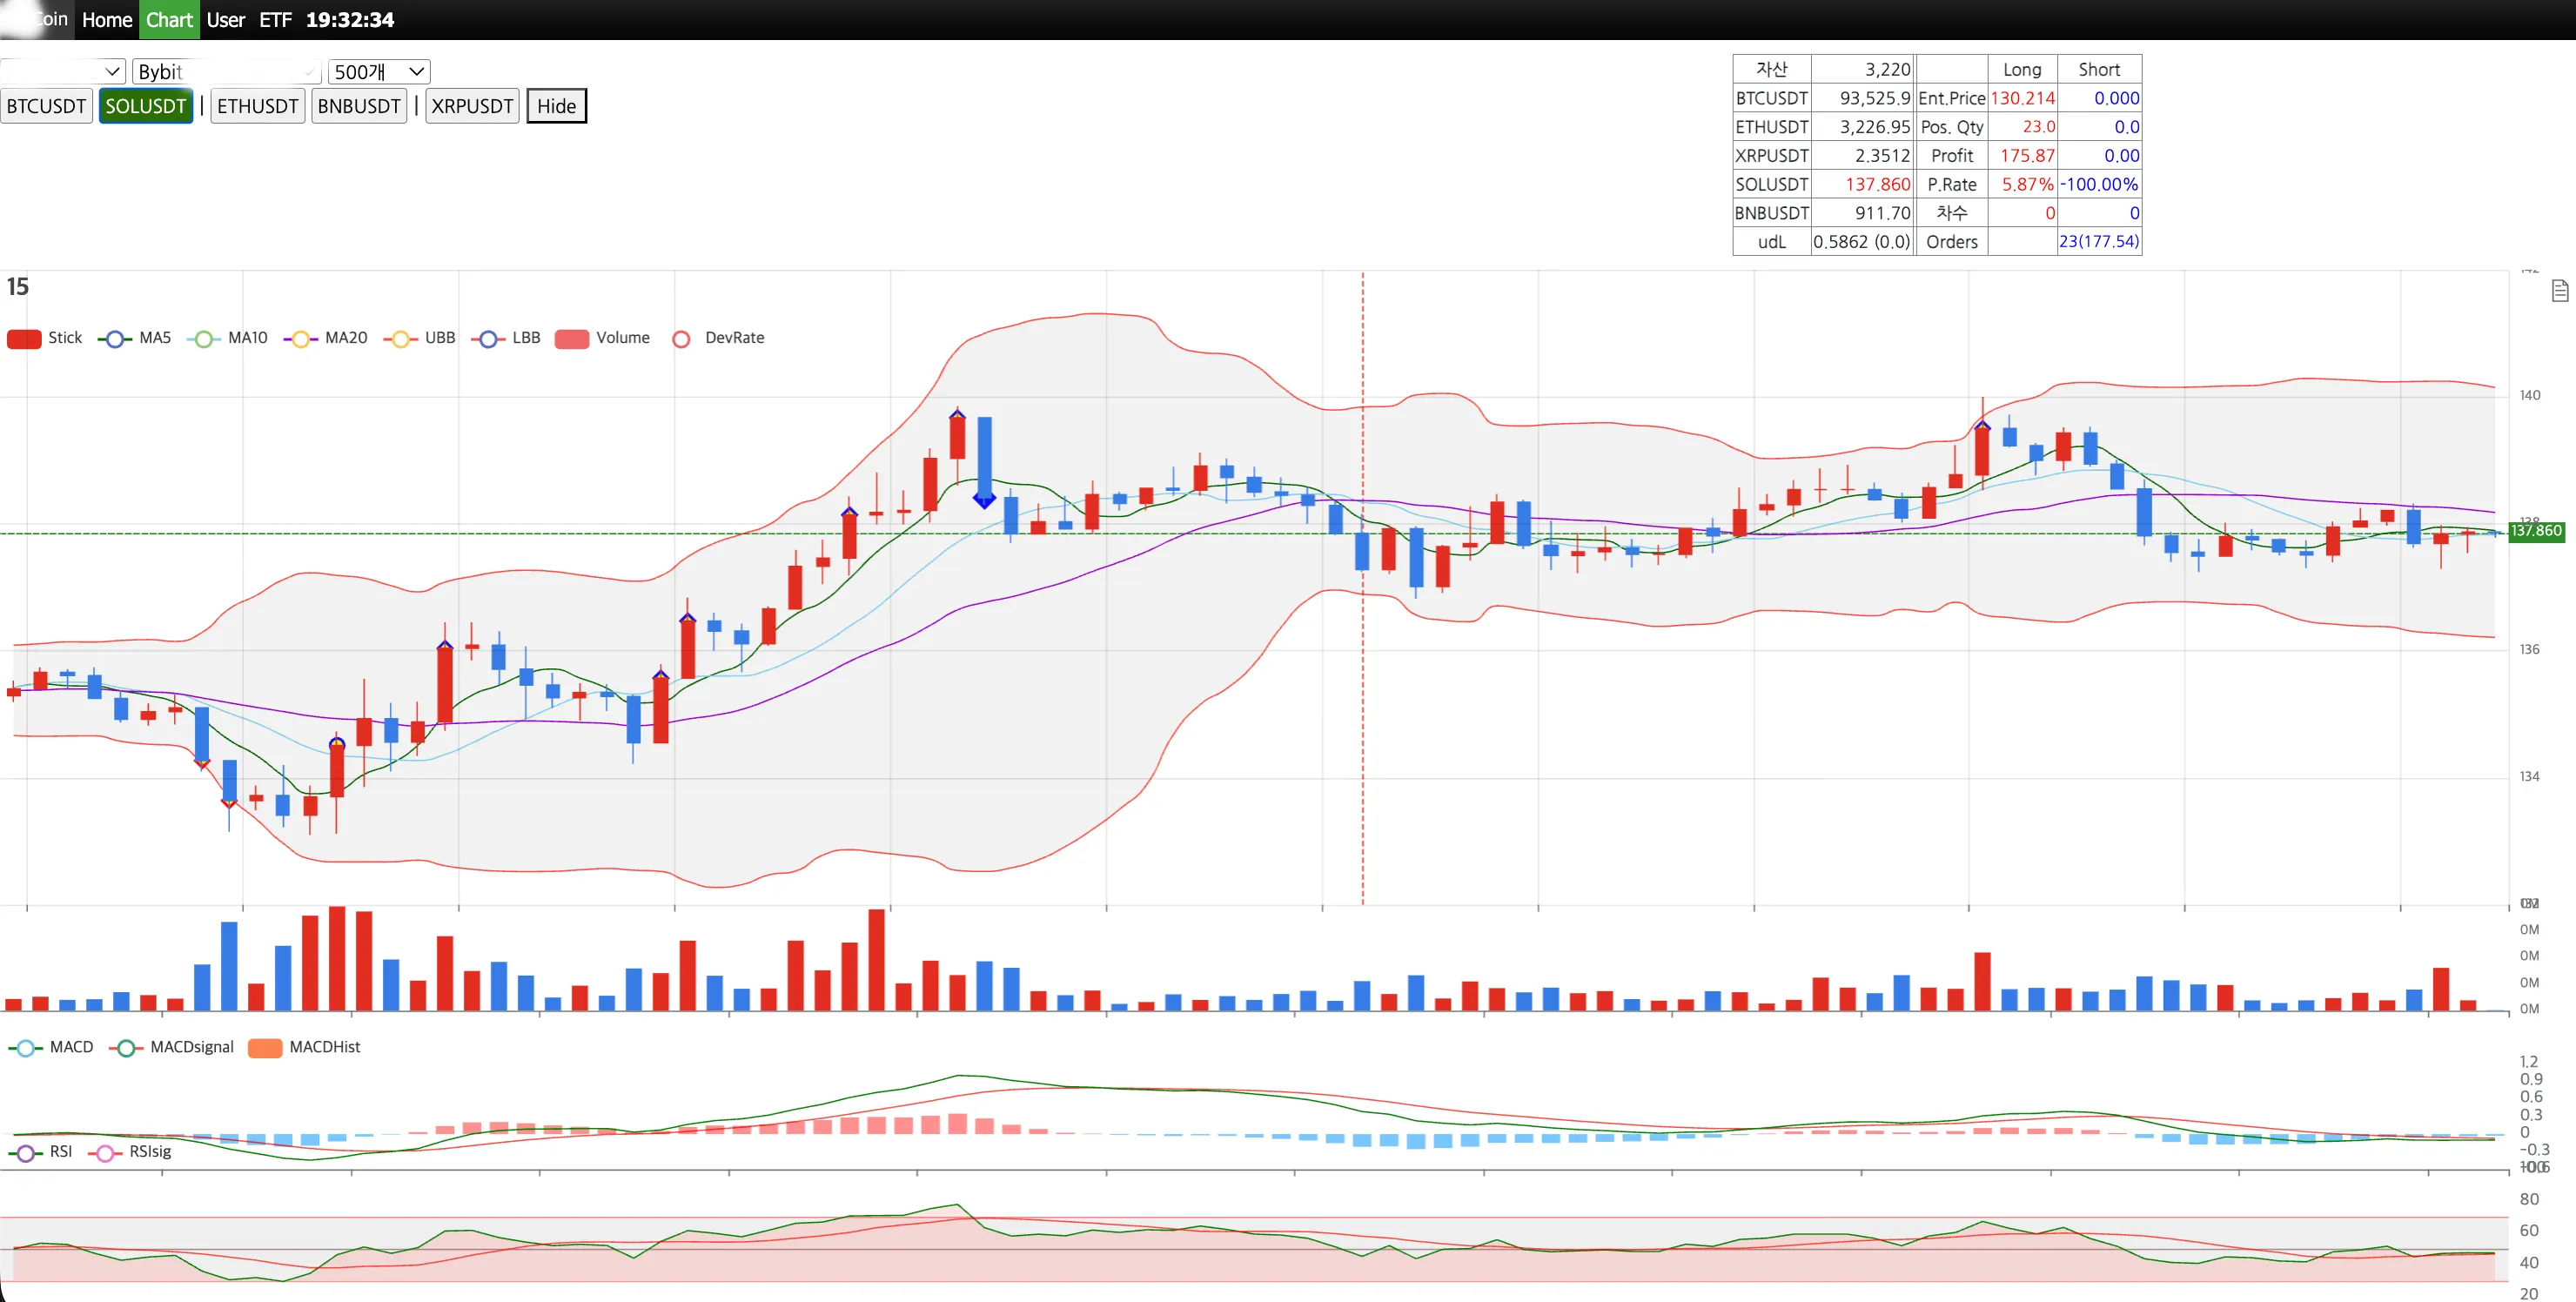Viewport: 2576px width, 1302px height.
Task: Hide the MA10 line via legend
Action: point(228,338)
